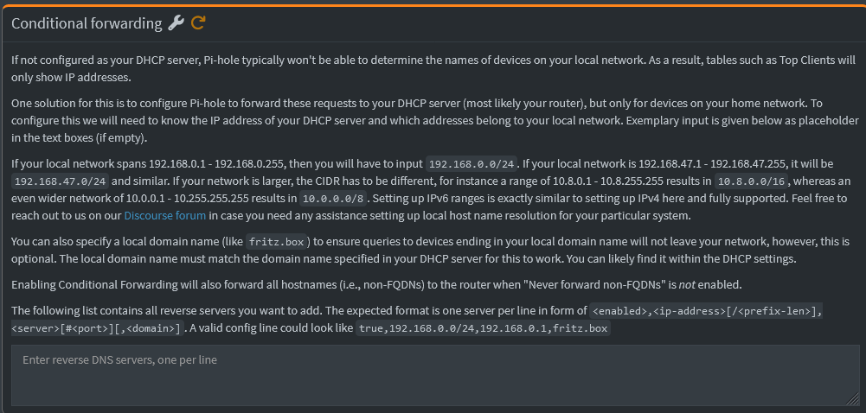The width and height of the screenshot is (866, 413).
Task: Click the fritz.box domain example in parentheses
Action: click(x=276, y=242)
